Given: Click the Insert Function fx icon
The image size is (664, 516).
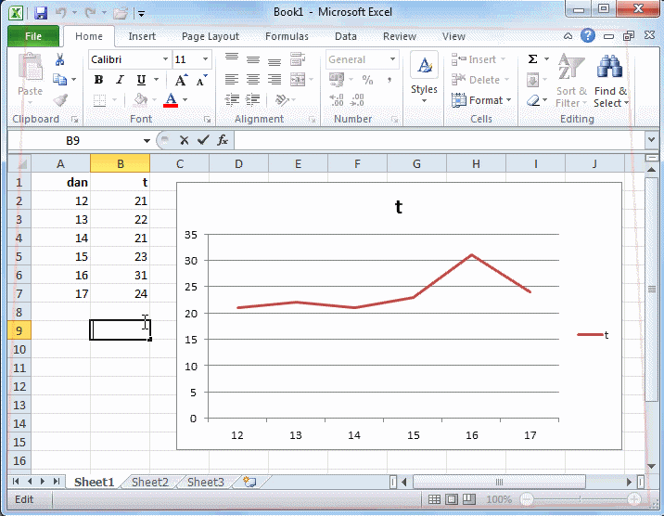Looking at the screenshot, I should coord(223,140).
